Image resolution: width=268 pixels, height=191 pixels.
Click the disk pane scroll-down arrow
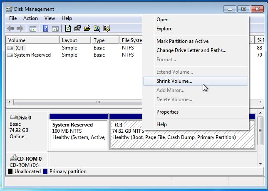[261, 164]
